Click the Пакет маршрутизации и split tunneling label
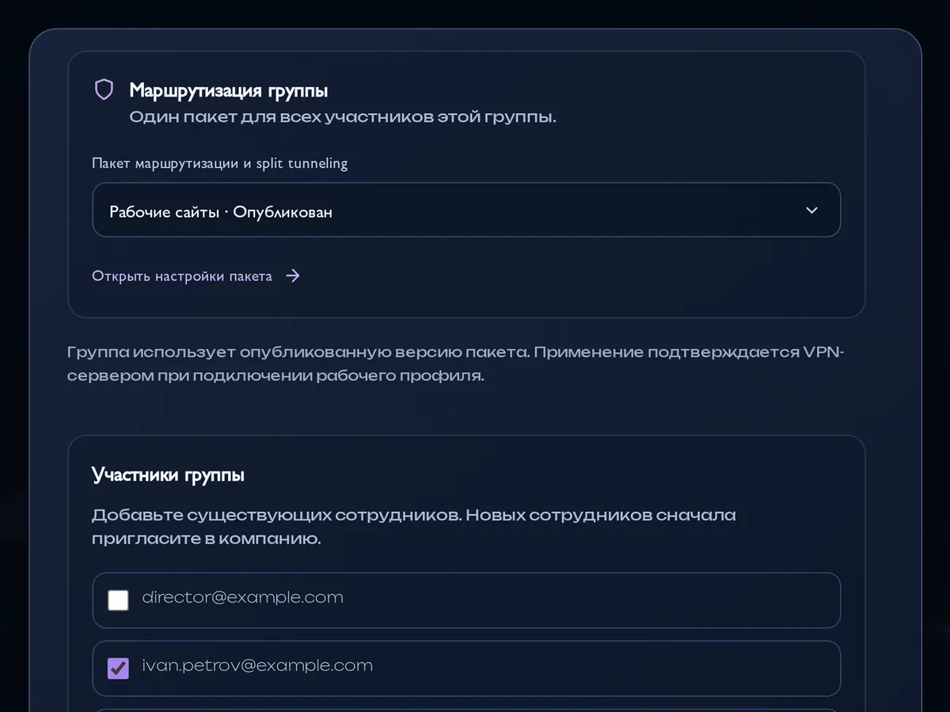The image size is (950, 712). tap(220, 164)
